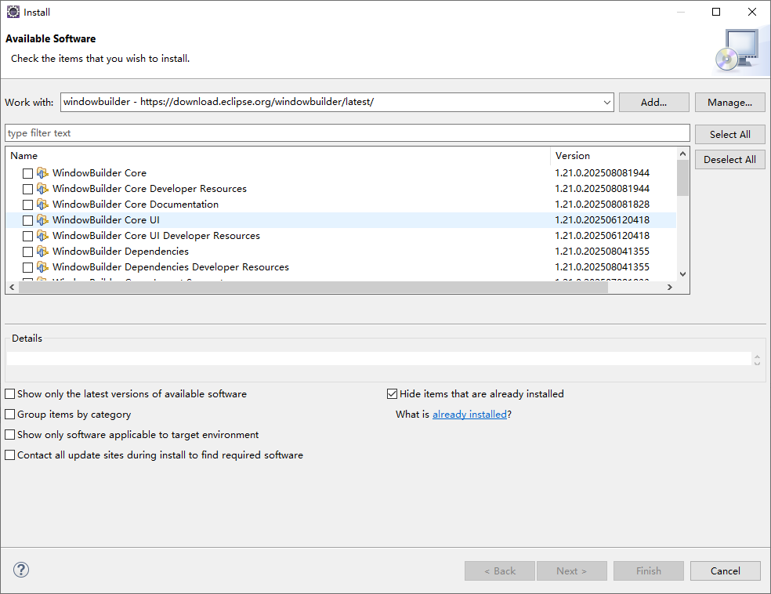Click the horizontal scrollbar thumb of software list
Screen dimensions: 771x594
[x=313, y=287]
